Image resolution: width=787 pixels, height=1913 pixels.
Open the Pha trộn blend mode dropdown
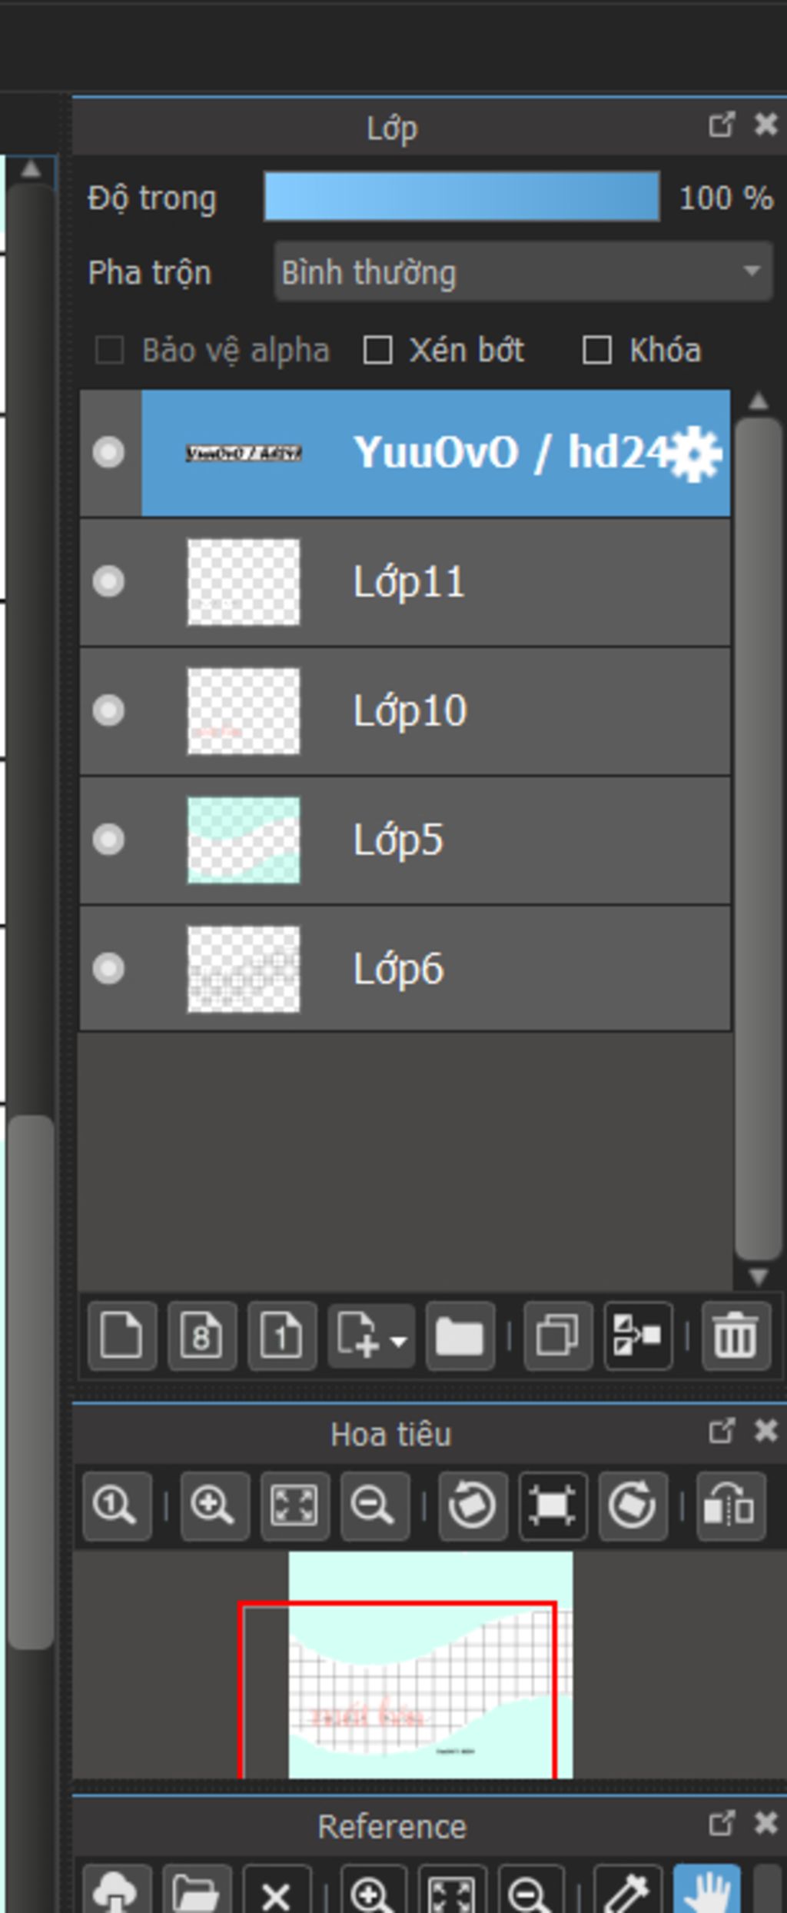[523, 272]
